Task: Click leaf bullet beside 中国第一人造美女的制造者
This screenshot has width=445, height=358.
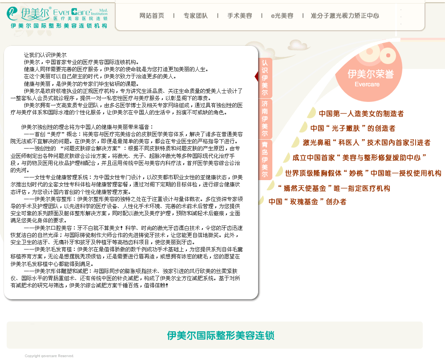Action: click(311, 113)
